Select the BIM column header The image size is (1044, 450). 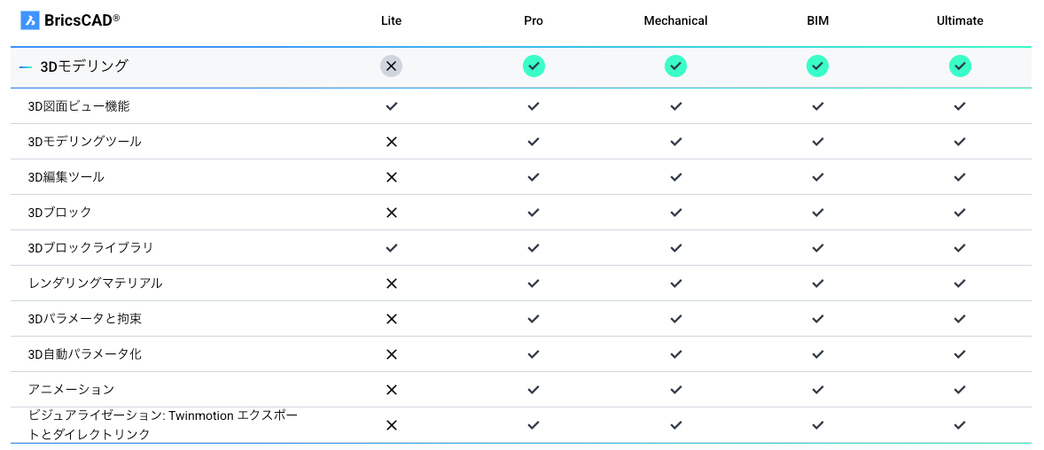(818, 20)
